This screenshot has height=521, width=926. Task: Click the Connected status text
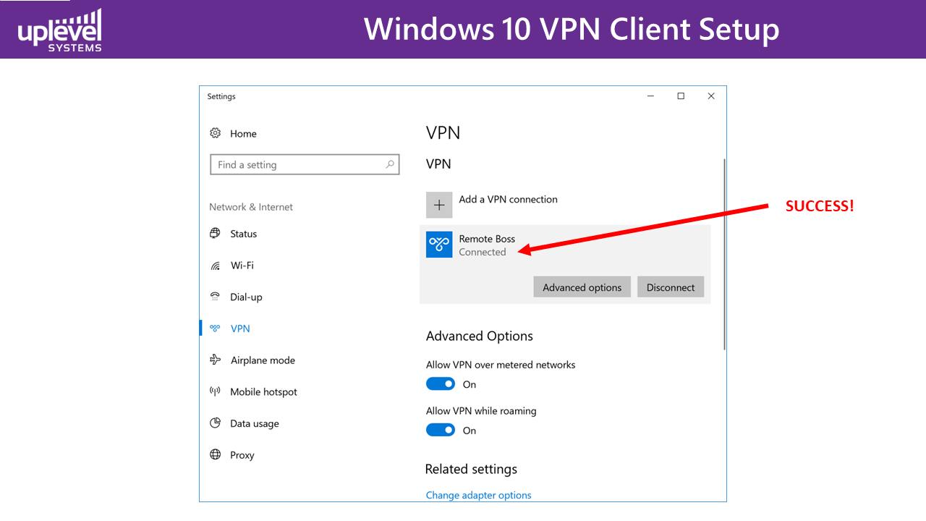pyautogui.click(x=483, y=252)
